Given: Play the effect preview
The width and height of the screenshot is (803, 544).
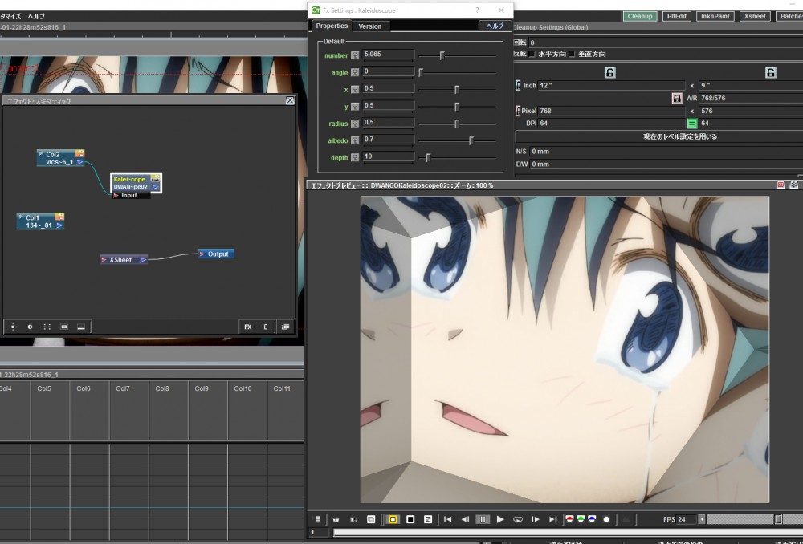Looking at the screenshot, I should pos(500,519).
